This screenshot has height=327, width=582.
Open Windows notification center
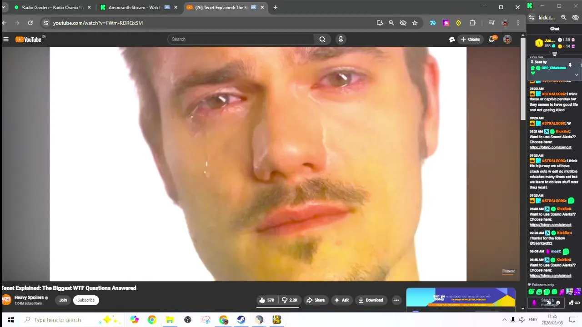pyautogui.click(x=572, y=320)
